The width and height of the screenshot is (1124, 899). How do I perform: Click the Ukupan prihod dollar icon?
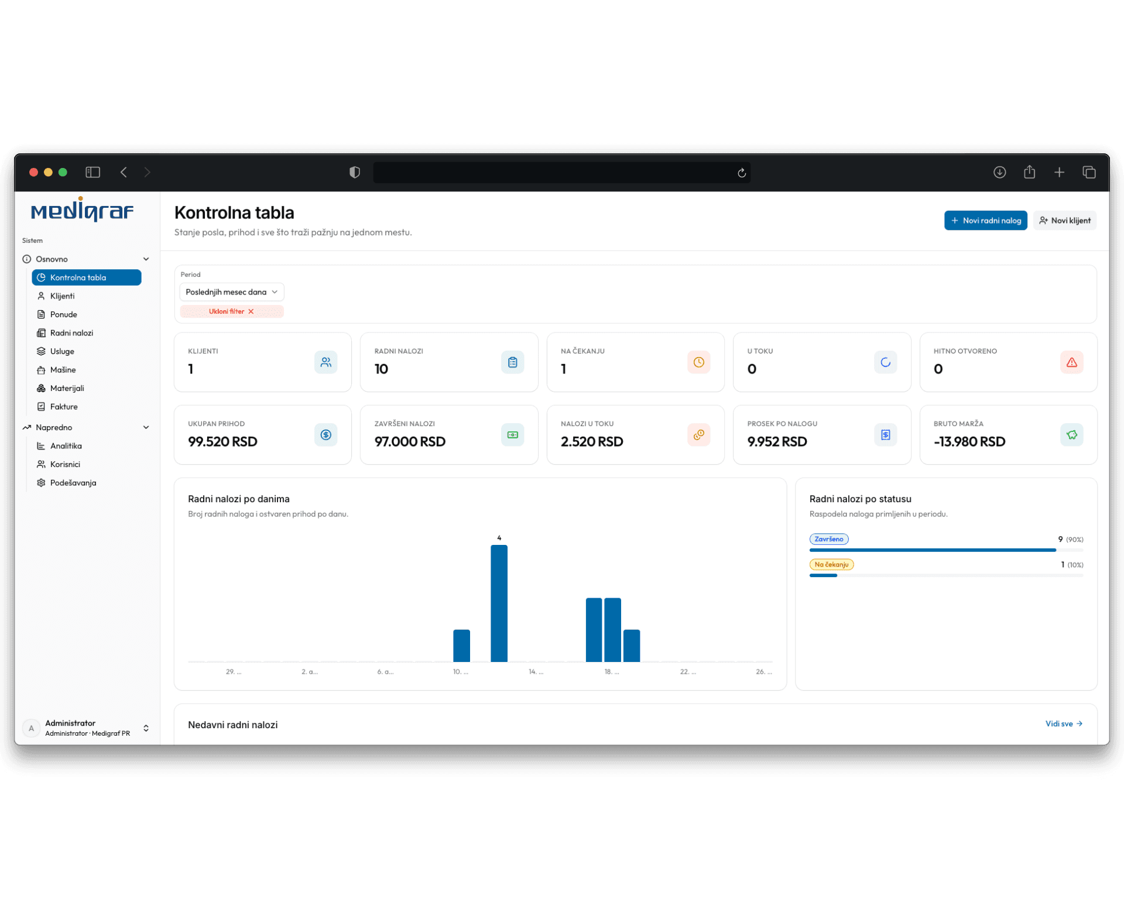[x=325, y=435]
